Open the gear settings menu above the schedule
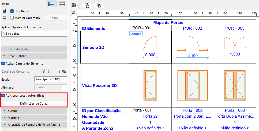259x131 pixels. click(x=75, y=5)
